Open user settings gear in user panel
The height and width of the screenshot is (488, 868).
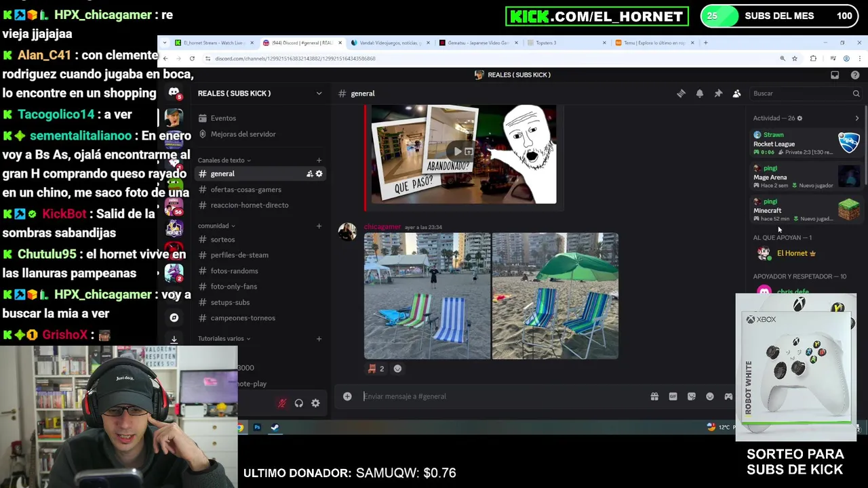[315, 403]
